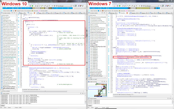
Task: Start the debugger process in Windows 10 IDA
Action: tap(52, 6)
